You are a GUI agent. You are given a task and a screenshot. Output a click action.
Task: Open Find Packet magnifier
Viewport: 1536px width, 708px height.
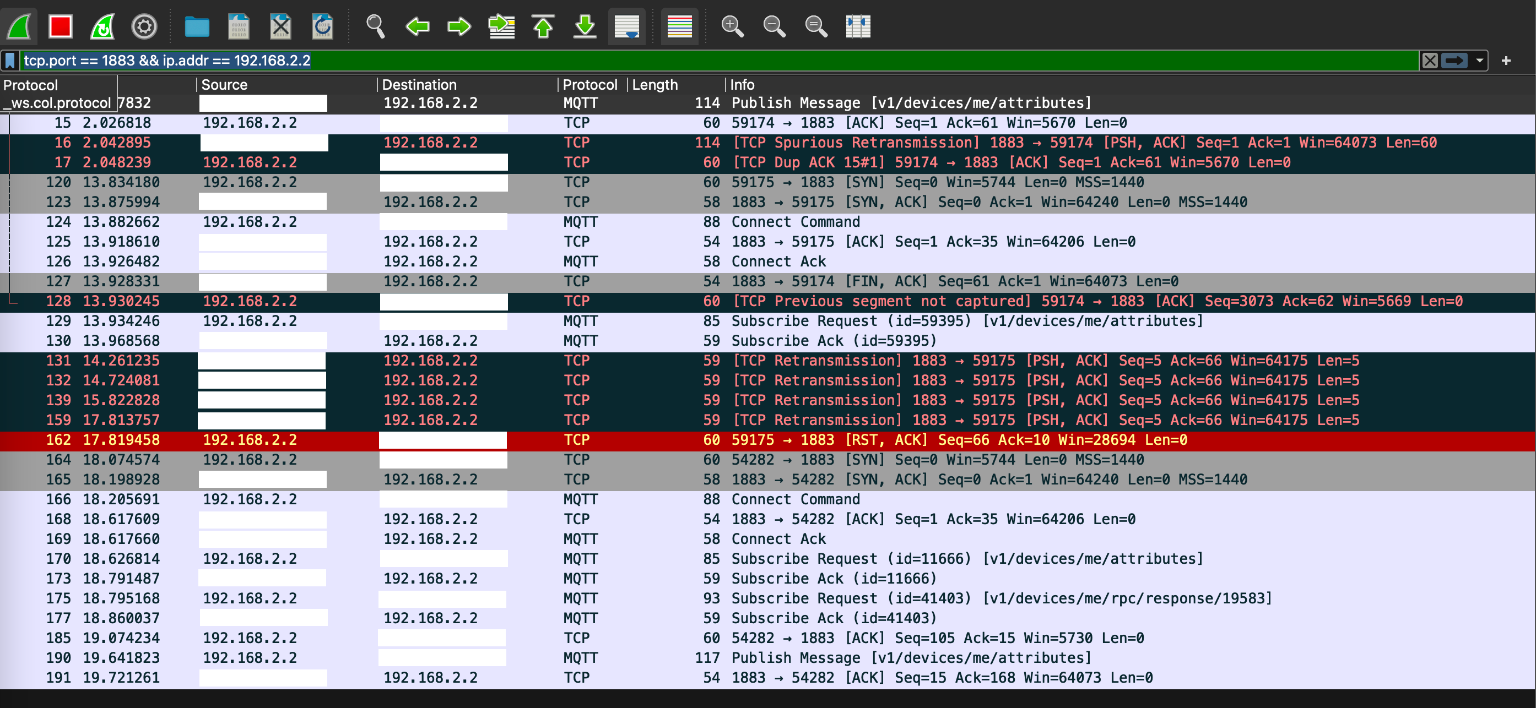pos(375,26)
